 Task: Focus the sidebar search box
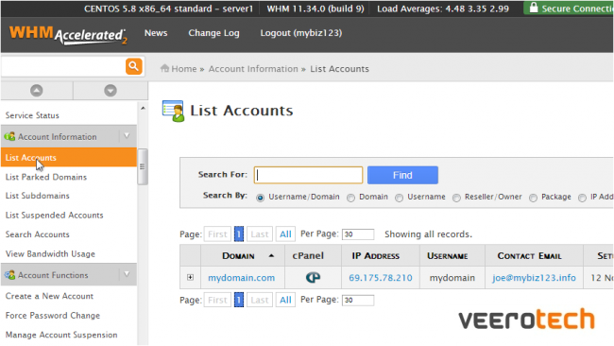[62, 66]
